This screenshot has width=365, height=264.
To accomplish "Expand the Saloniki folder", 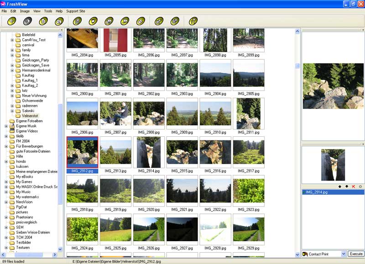I will pyautogui.click(x=12, y=111).
